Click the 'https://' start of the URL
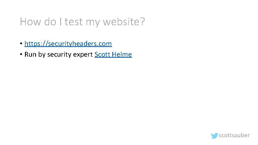Screen dimensions: 258x145 click(x=33, y=44)
